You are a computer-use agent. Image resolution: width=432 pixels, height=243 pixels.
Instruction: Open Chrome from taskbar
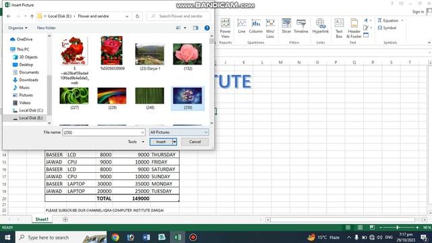click(x=115, y=237)
